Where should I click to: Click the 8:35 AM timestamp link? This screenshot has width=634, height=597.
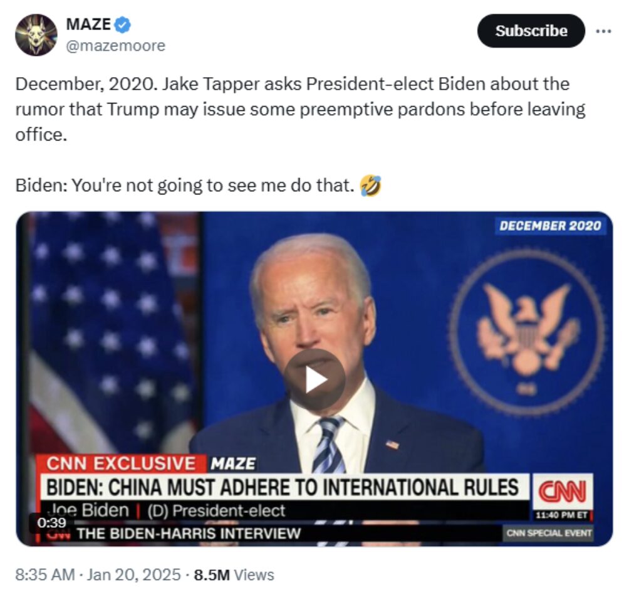click(x=45, y=574)
